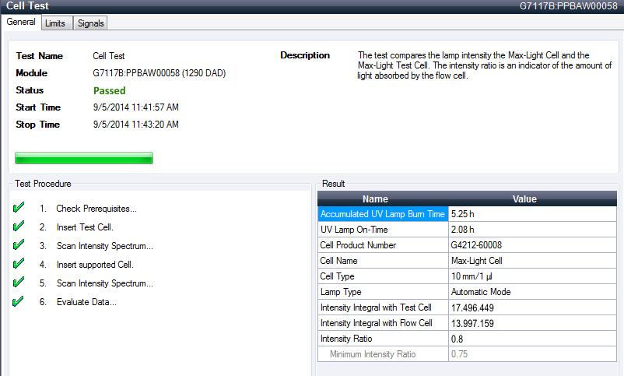Click the Cell Product Number value G4212-60008
The image size is (624, 376).
click(x=477, y=245)
